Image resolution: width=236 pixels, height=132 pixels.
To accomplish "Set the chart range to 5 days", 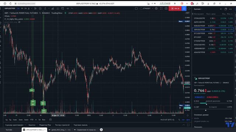I will point(10,120).
